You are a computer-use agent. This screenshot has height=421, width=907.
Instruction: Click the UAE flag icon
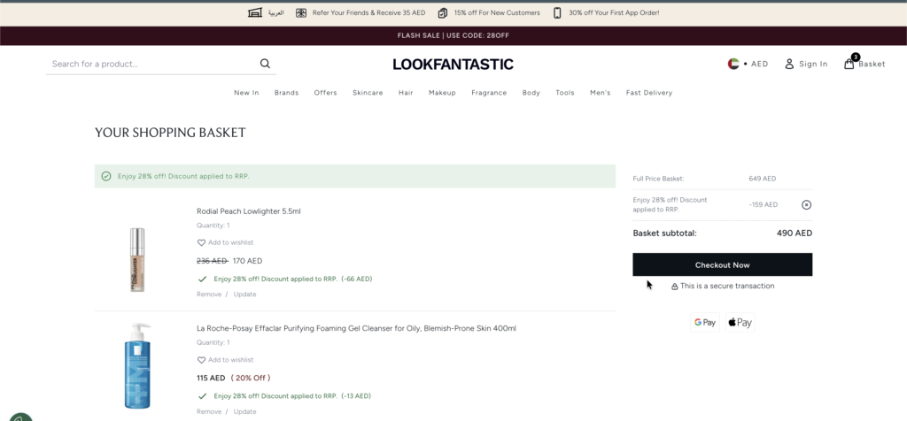[x=733, y=64]
